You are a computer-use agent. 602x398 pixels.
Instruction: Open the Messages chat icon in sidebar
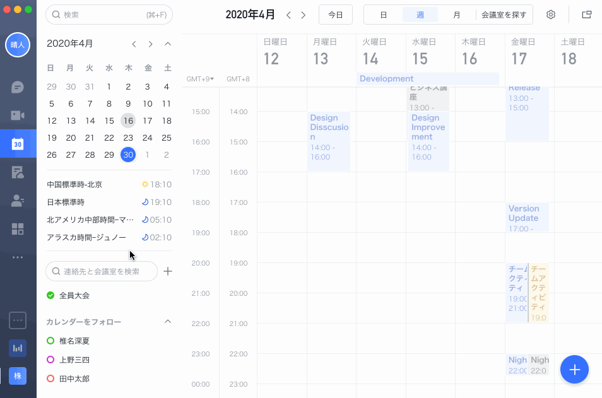(x=18, y=87)
